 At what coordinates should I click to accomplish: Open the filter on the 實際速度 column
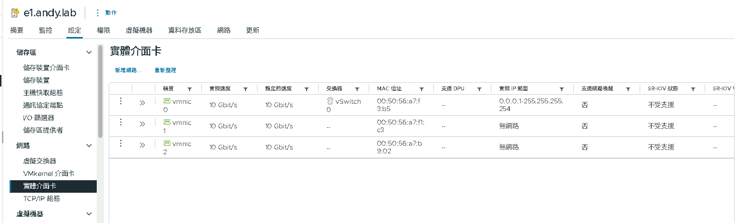[x=245, y=89]
